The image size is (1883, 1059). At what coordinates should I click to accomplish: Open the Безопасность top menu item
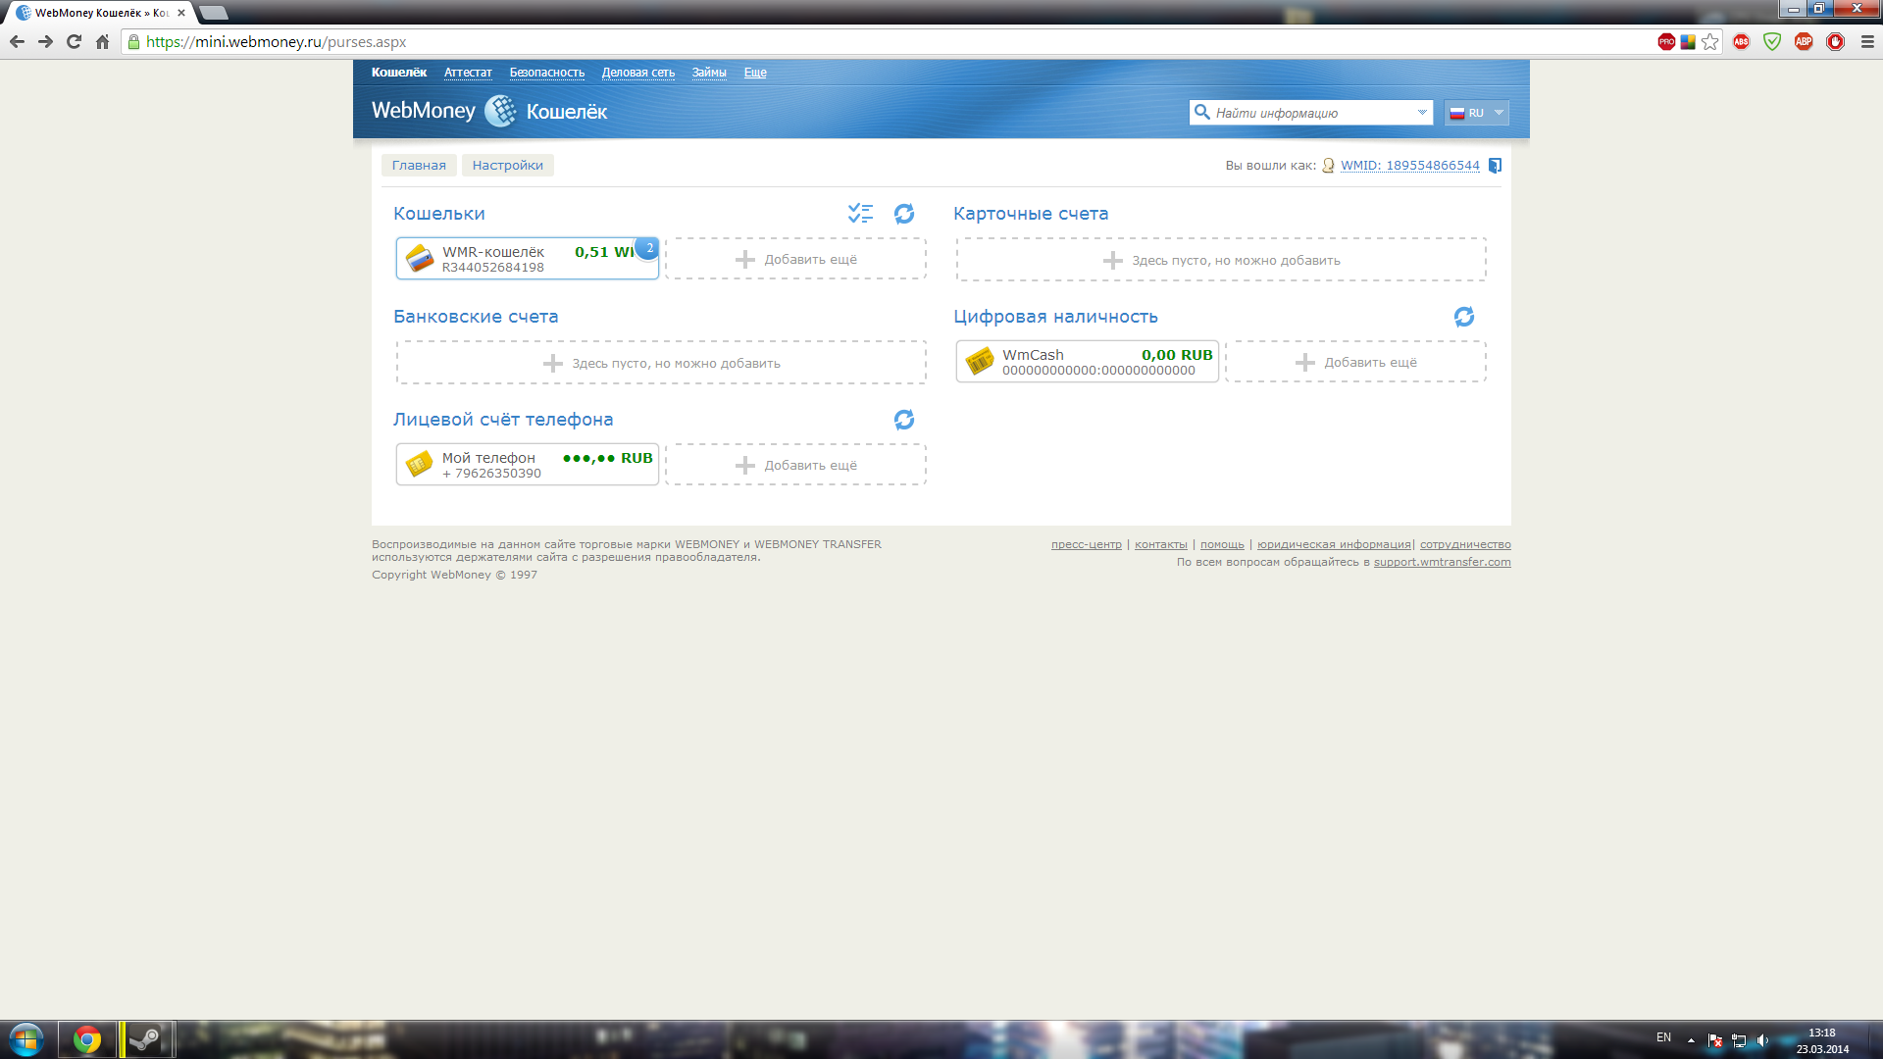click(547, 73)
